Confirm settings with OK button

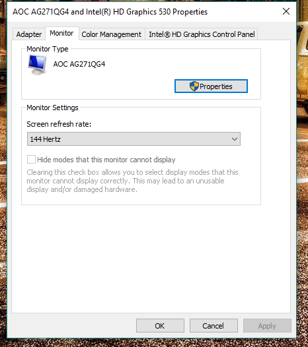[x=160, y=325]
